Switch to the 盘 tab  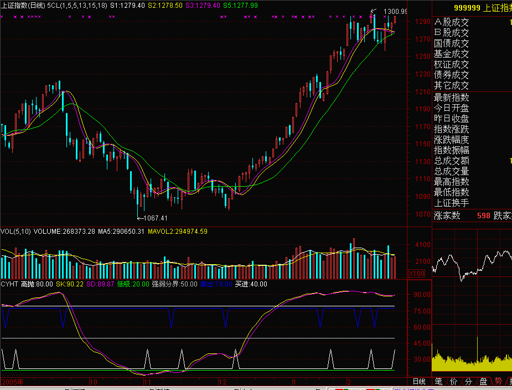[x=483, y=381]
